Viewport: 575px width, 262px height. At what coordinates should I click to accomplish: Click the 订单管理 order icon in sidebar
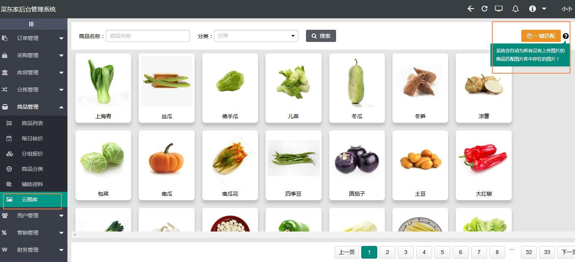[x=5, y=38]
